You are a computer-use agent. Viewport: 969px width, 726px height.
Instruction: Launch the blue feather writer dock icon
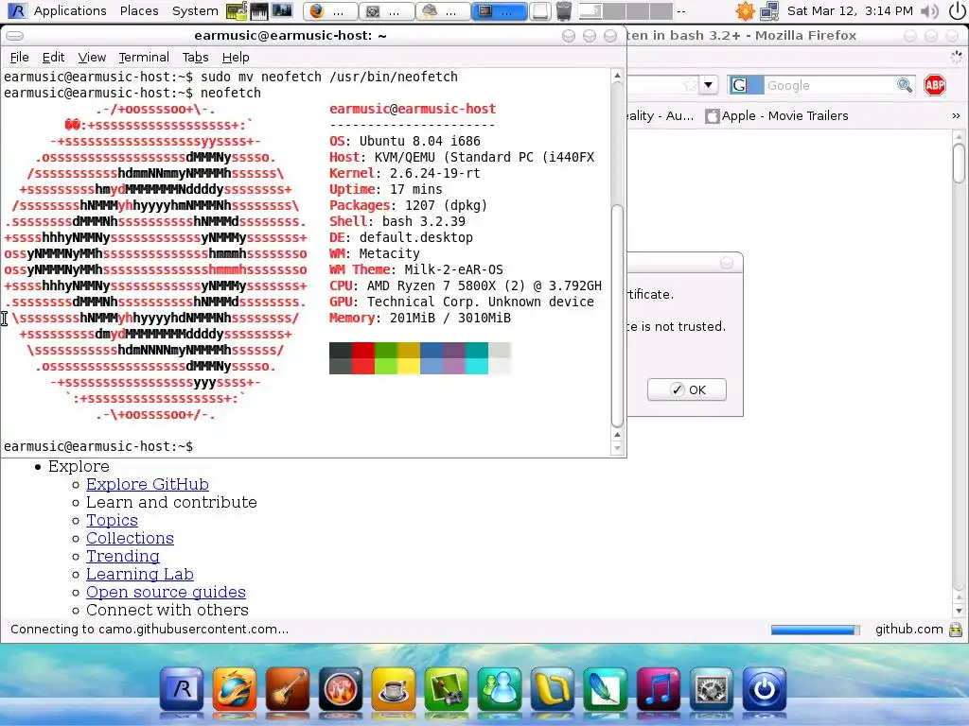coord(605,689)
